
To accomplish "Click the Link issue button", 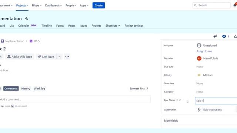I will (x=46, y=57).
